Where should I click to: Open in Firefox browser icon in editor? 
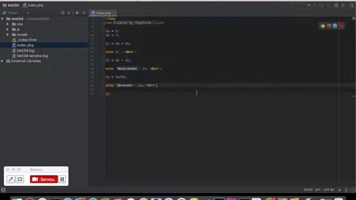coord(329,26)
